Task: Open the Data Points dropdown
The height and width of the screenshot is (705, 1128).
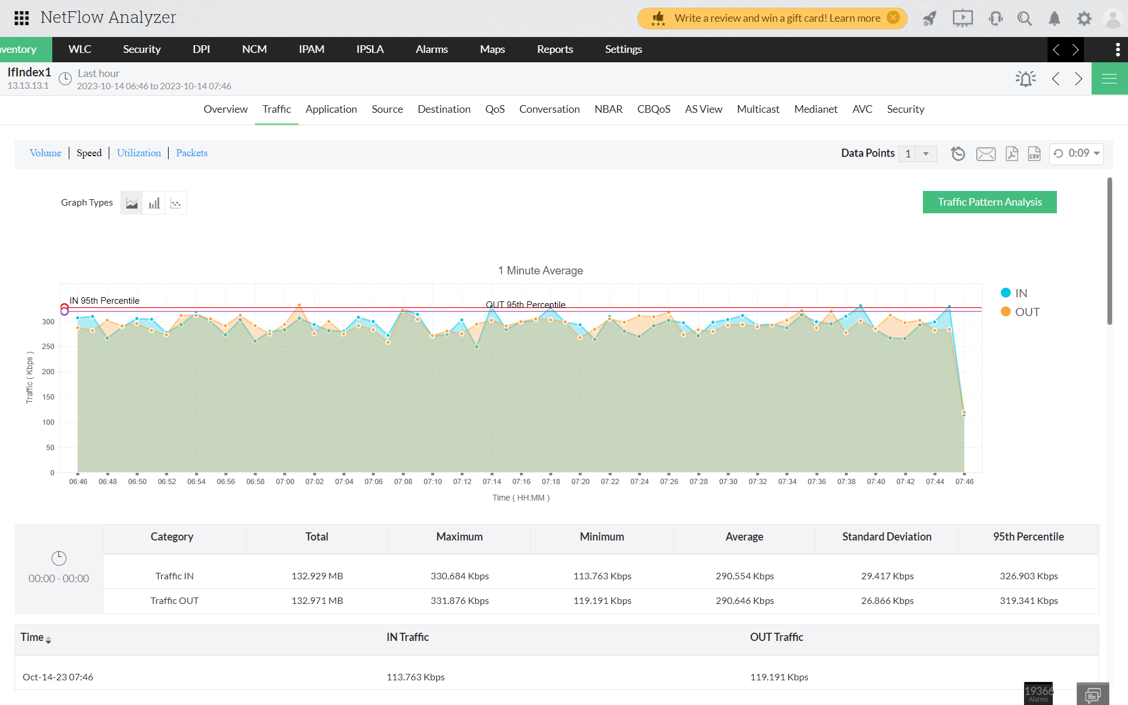Action: tap(925, 153)
